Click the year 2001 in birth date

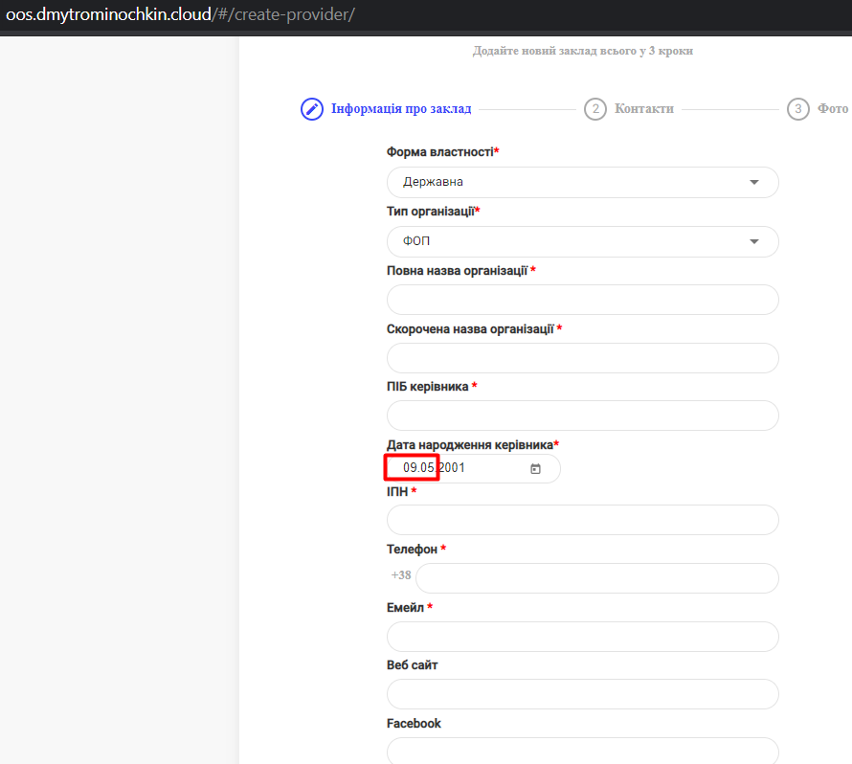452,467
